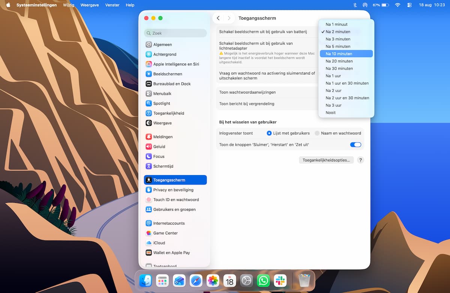Click the help question mark button
Viewport: 450px width, 293px height.
click(x=360, y=160)
